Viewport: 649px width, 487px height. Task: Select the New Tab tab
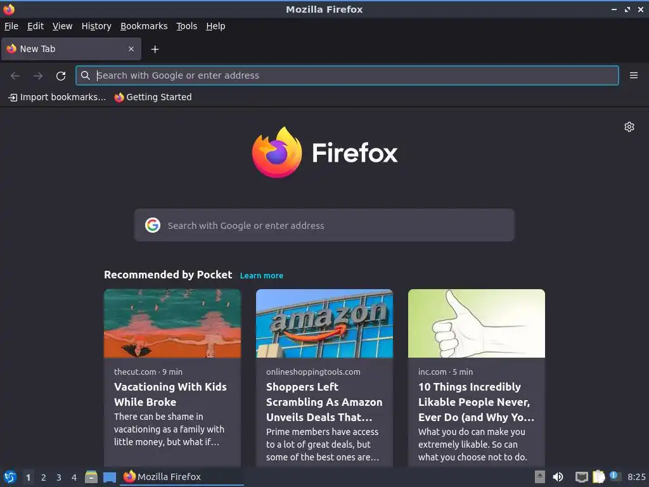71,49
